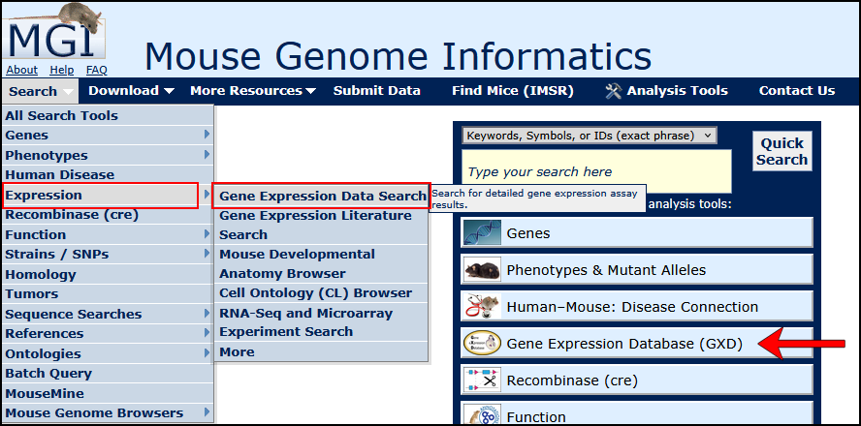Click the Analysis Tools wrench icon

[613, 91]
